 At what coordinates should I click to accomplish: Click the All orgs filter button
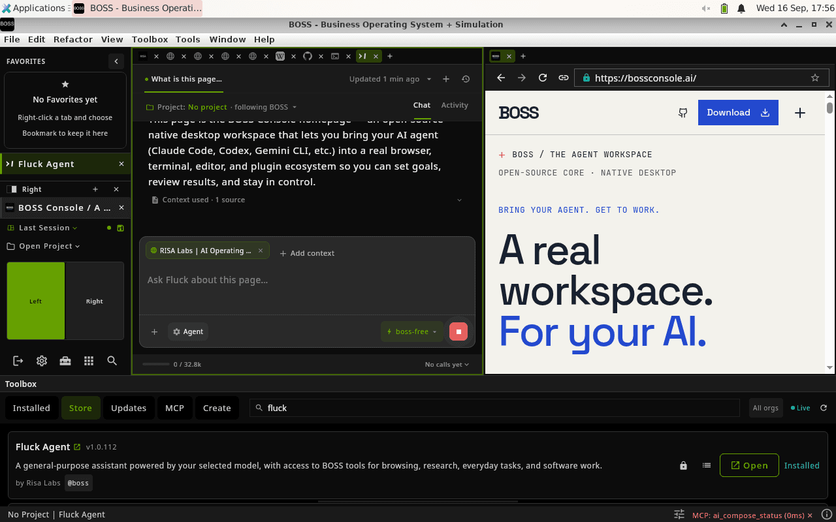765,408
